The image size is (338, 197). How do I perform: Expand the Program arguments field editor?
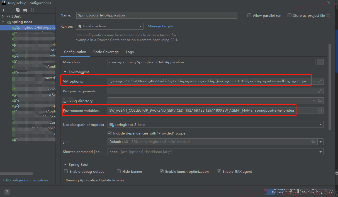(x=320, y=91)
